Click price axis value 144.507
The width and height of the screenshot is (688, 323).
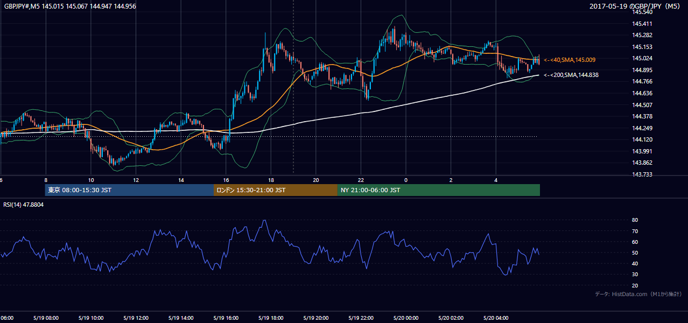pyautogui.click(x=643, y=105)
